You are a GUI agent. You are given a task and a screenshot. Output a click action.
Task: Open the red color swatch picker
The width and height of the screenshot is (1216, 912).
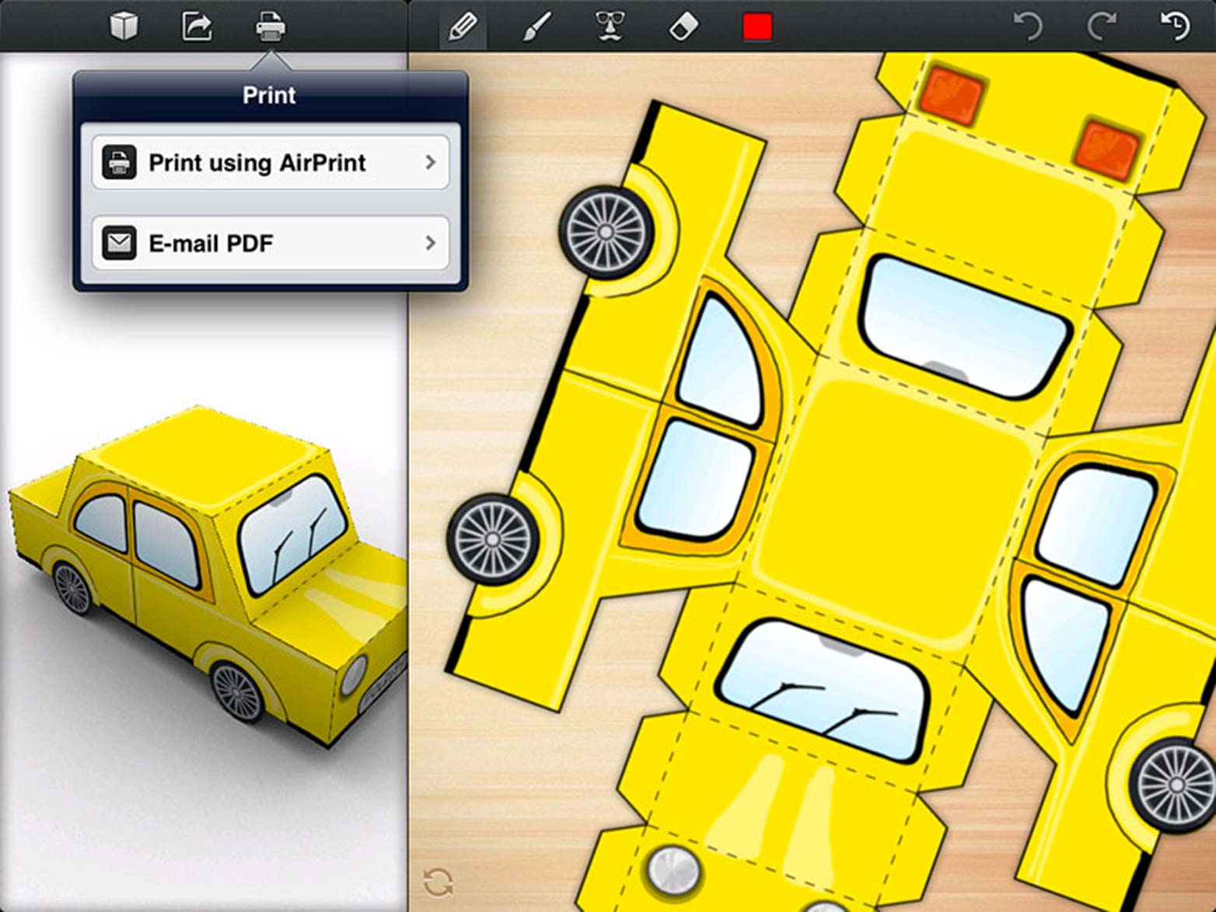point(757,27)
